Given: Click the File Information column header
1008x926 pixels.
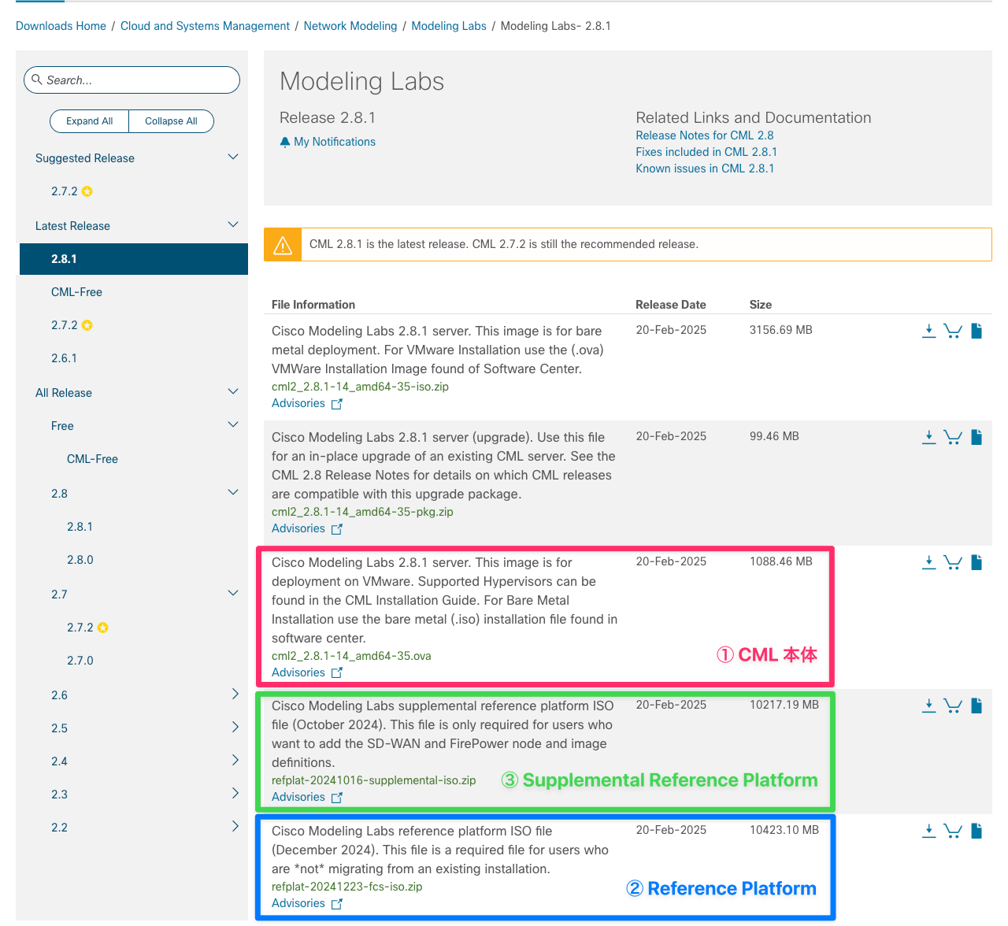Looking at the screenshot, I should click(313, 305).
